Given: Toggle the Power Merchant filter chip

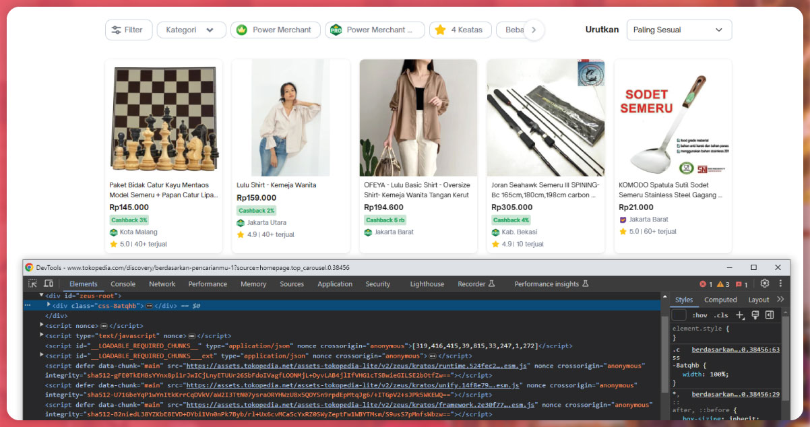Looking at the screenshot, I should (x=275, y=30).
